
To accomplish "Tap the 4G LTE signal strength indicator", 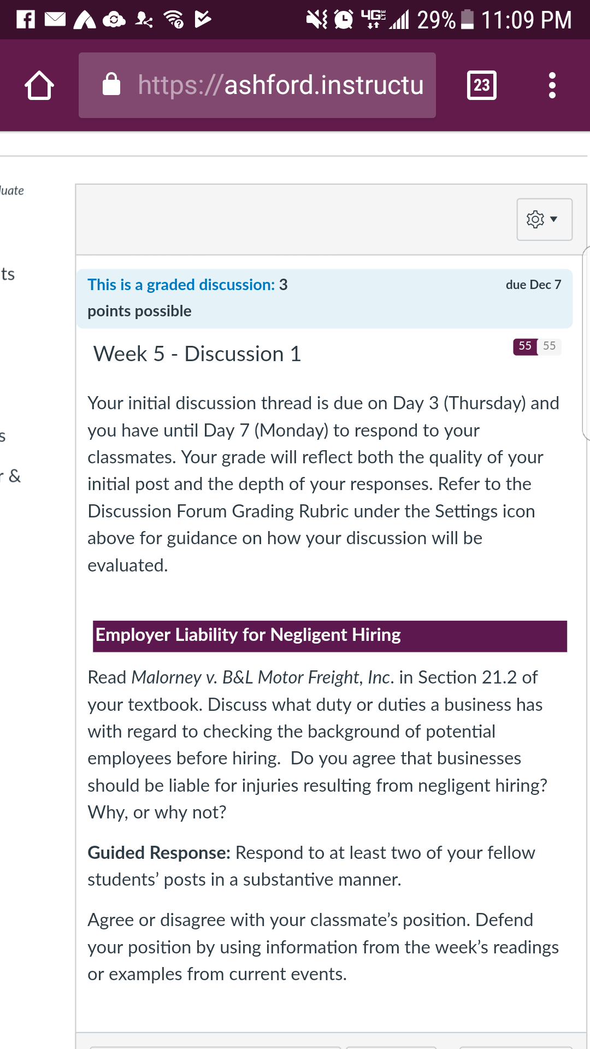I will (385, 20).
